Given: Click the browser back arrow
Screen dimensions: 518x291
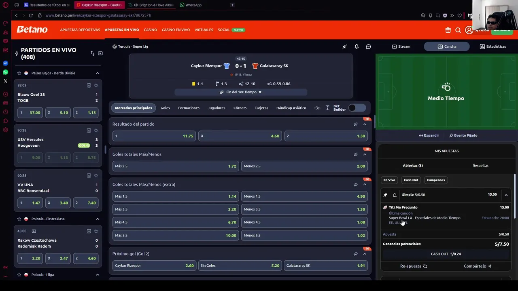Looking at the screenshot, I should (16, 15).
